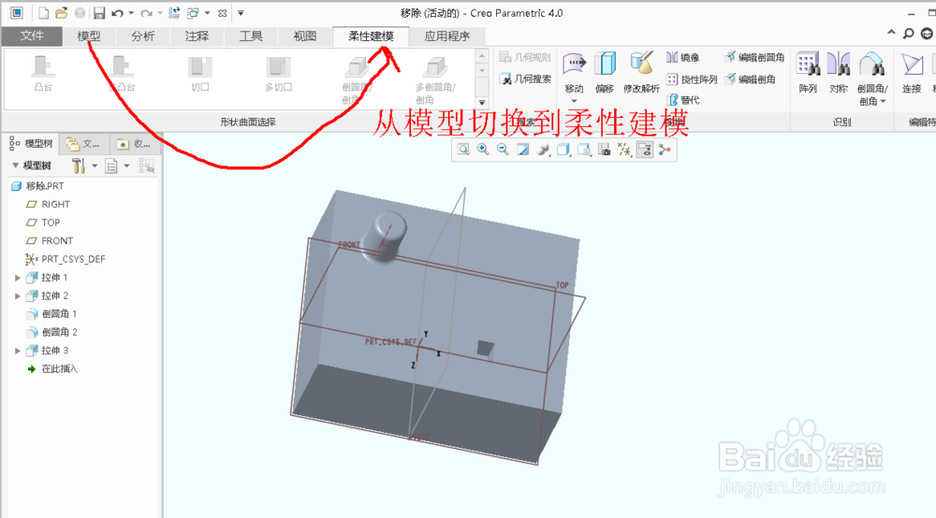Open the undo history dropdown arrow

click(131, 12)
